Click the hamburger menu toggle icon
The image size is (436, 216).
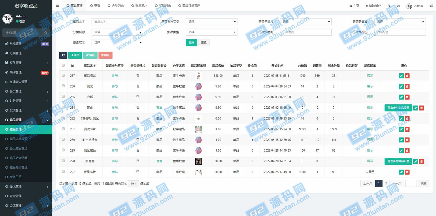coord(57,6)
